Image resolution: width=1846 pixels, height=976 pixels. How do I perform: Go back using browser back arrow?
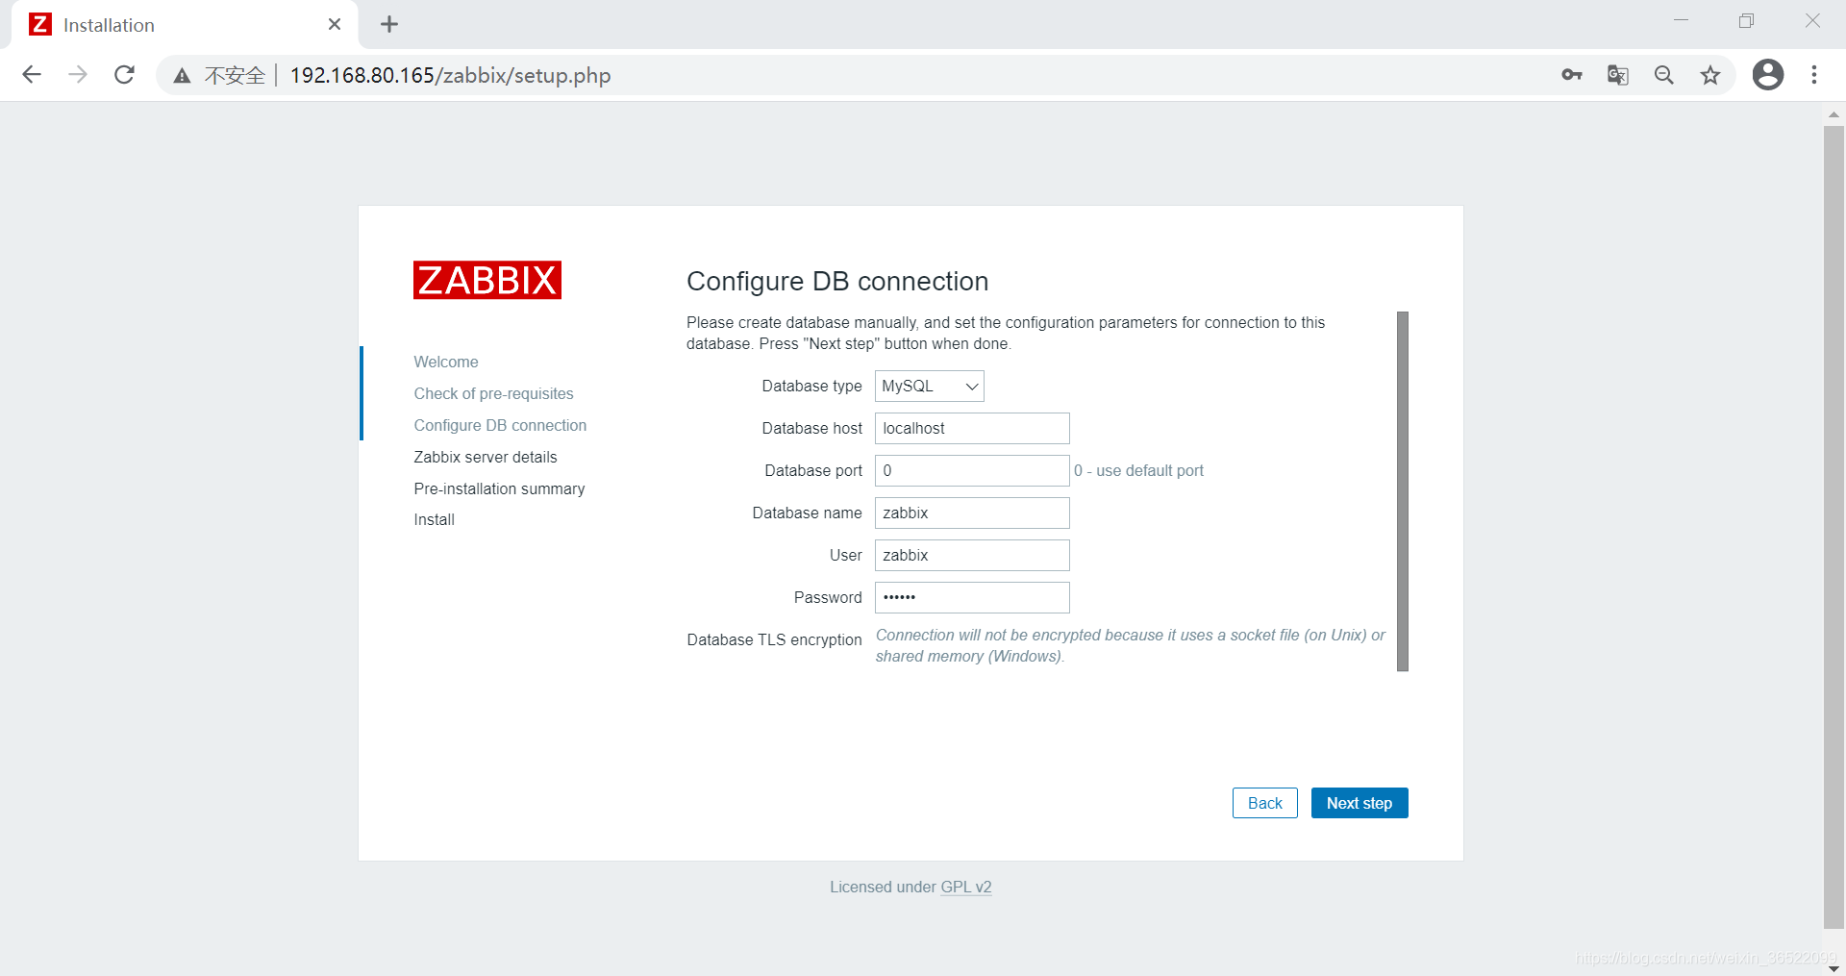coord(32,75)
